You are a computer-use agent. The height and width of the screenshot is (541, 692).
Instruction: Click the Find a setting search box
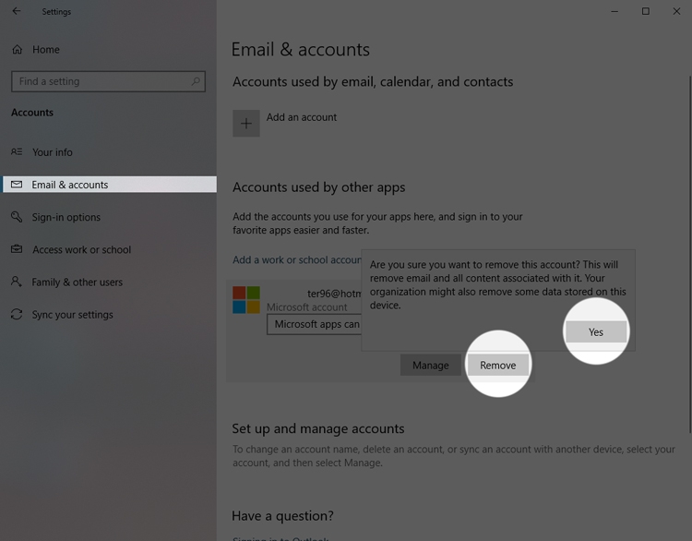[108, 81]
